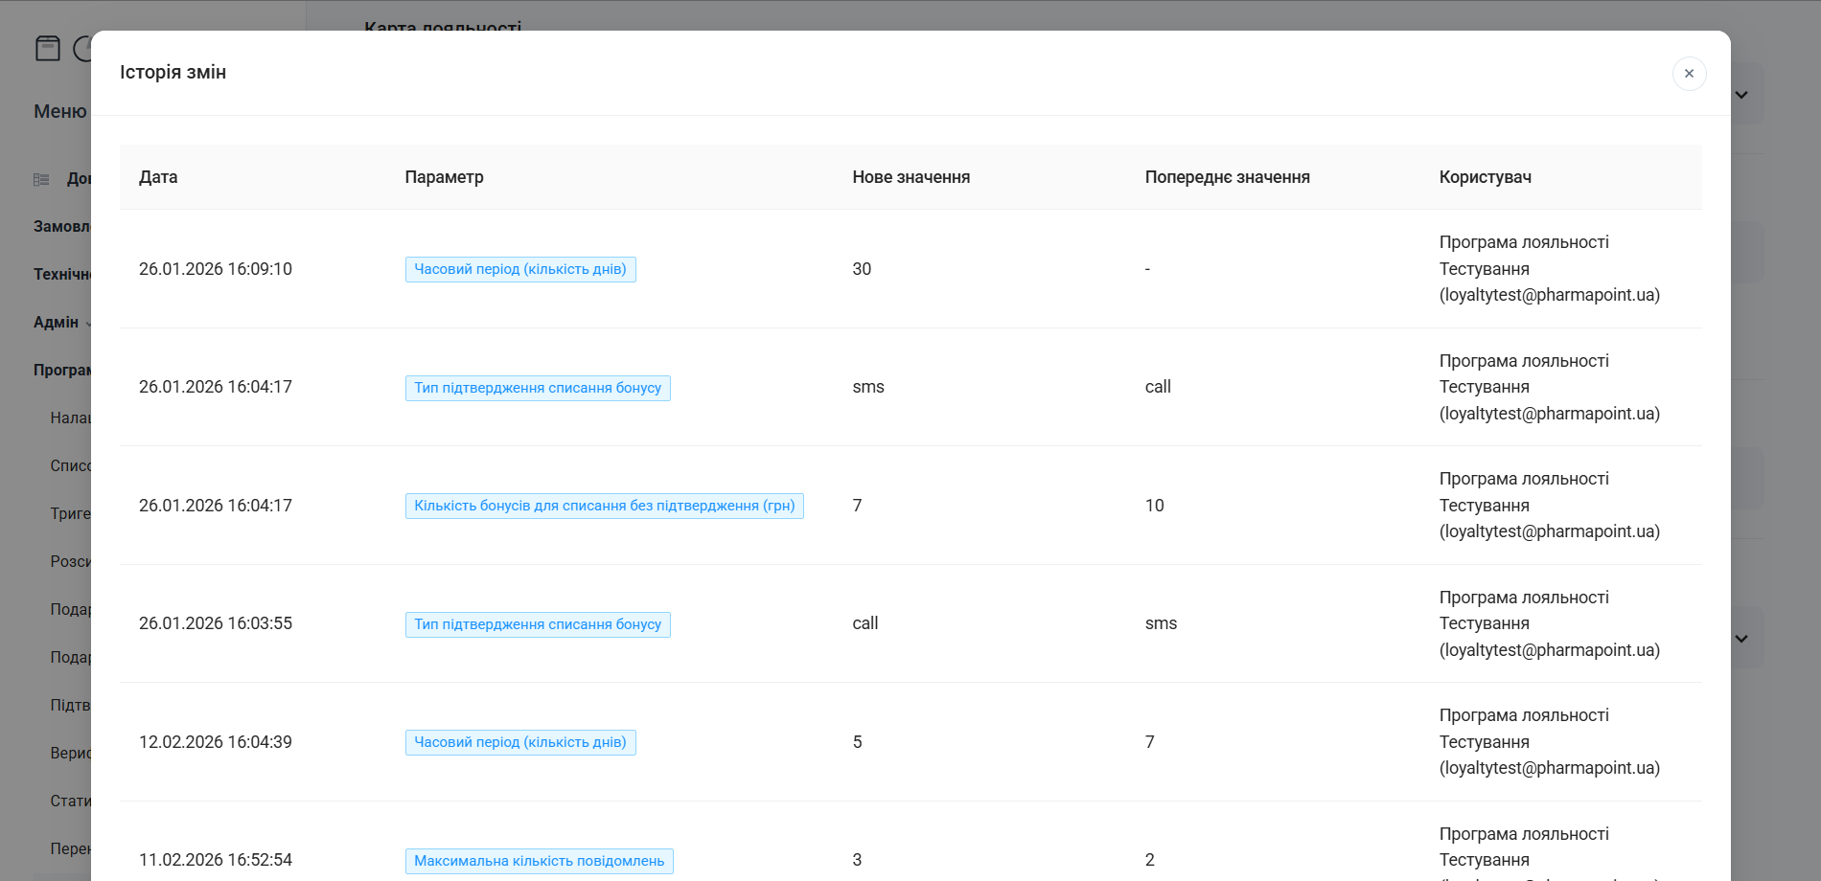Click Тип підтвердження tag from 16:03:55 row
The width and height of the screenshot is (1821, 881).
pos(538,624)
